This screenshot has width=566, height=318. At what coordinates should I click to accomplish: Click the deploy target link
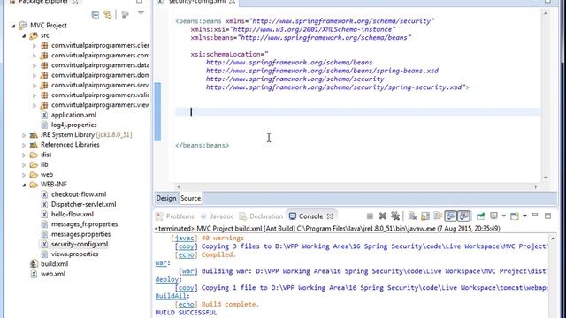[x=167, y=280]
